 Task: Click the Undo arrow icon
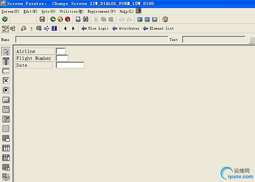pyautogui.click(x=121, y=19)
